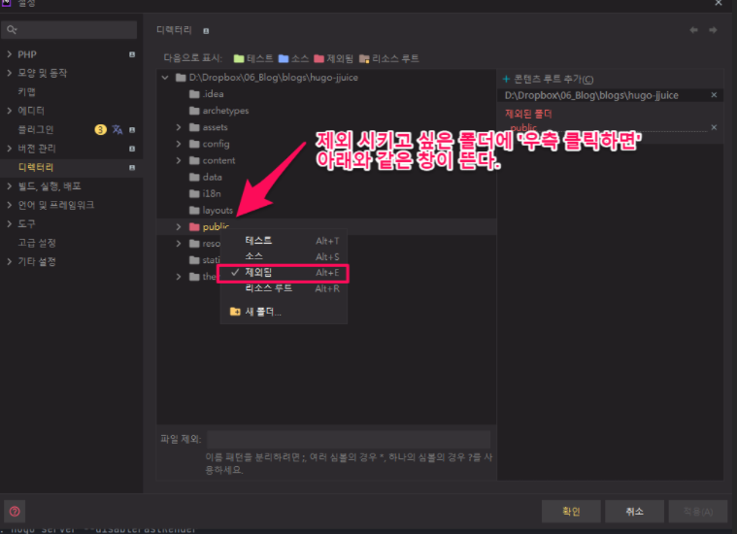Open the 고급 설정 page

click(37, 243)
